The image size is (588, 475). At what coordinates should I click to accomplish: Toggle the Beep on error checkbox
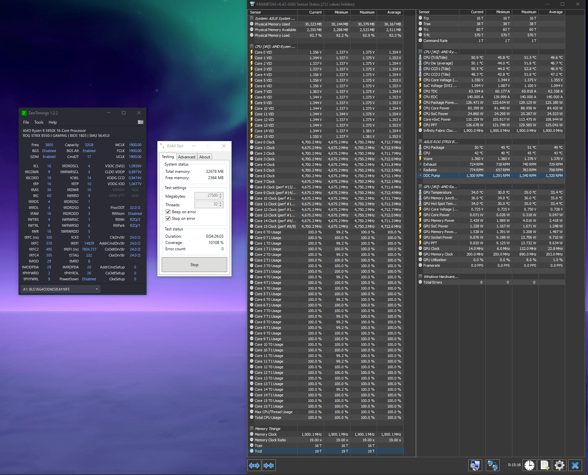point(168,212)
